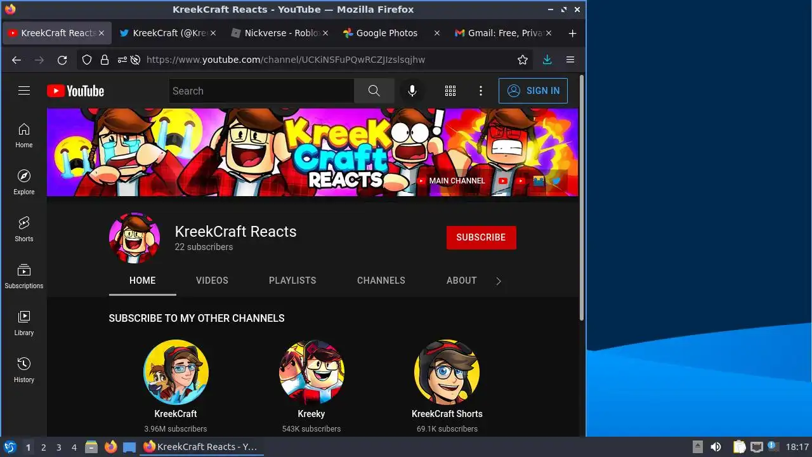Select the VIDEOS channel tab
This screenshot has width=812, height=457.
[212, 281]
